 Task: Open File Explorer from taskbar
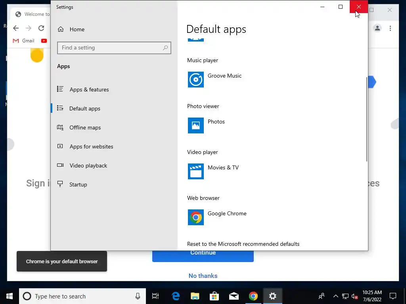[195, 296]
